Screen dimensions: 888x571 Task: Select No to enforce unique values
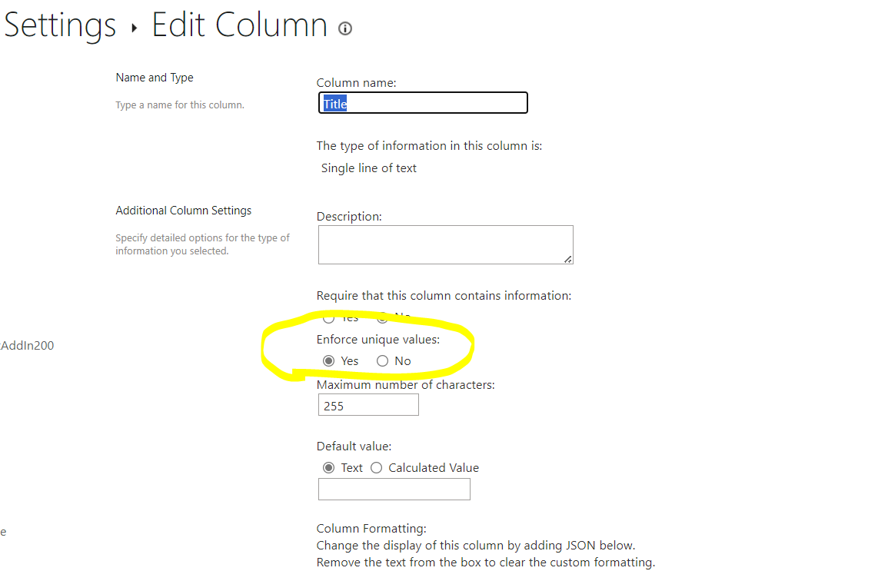click(382, 360)
